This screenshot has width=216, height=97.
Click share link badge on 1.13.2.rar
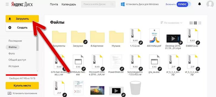[x=140, y=43]
